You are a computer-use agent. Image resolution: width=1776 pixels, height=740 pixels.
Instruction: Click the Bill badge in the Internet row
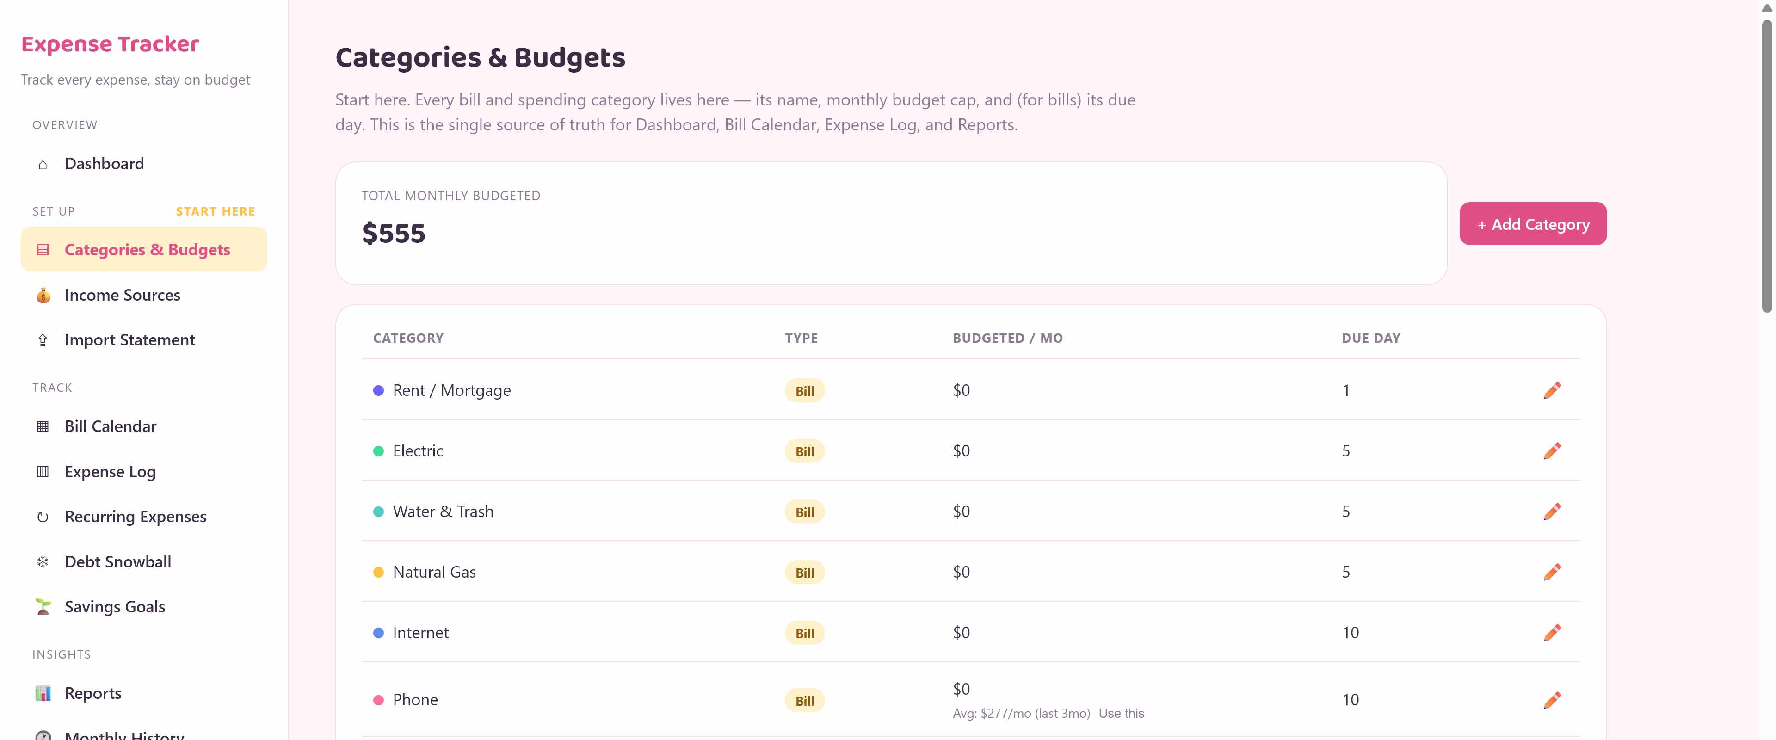tap(805, 633)
